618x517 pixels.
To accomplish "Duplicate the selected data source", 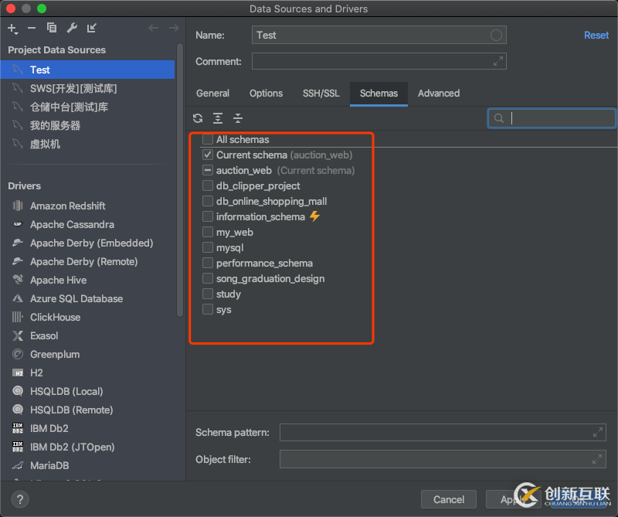I will coord(52,28).
